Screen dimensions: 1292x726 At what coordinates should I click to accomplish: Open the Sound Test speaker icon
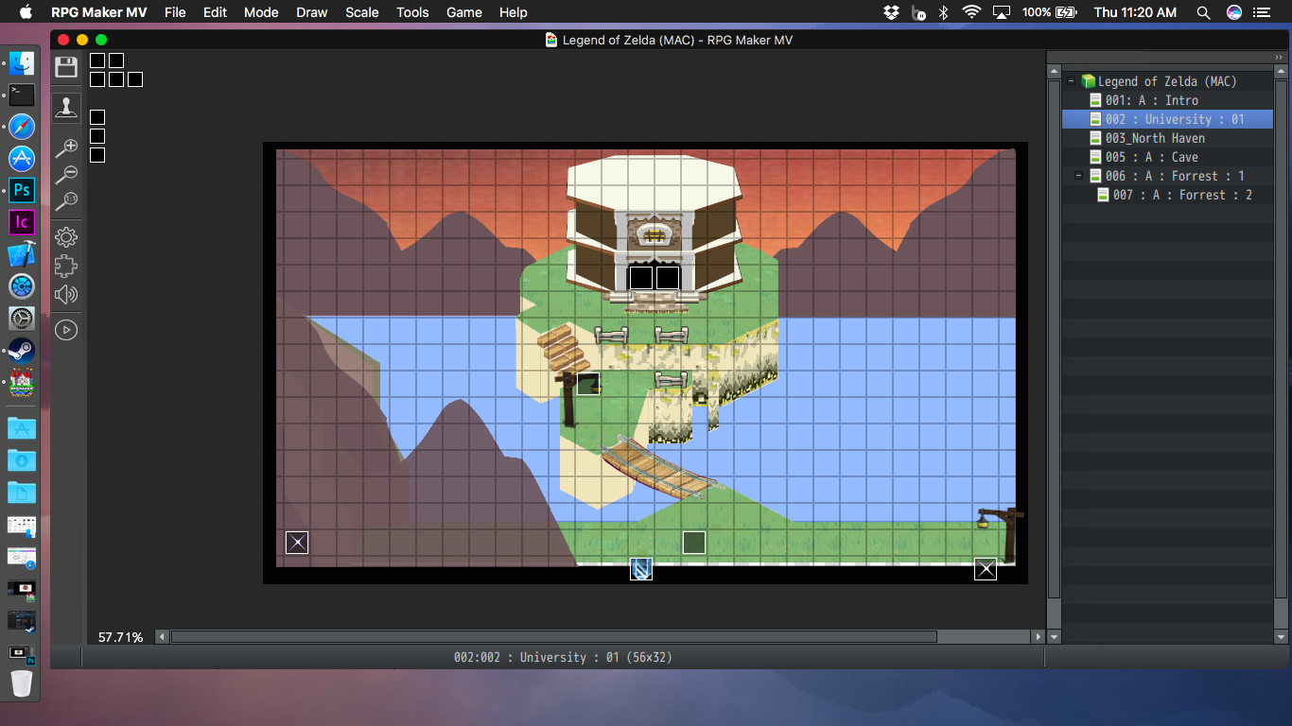pos(66,294)
